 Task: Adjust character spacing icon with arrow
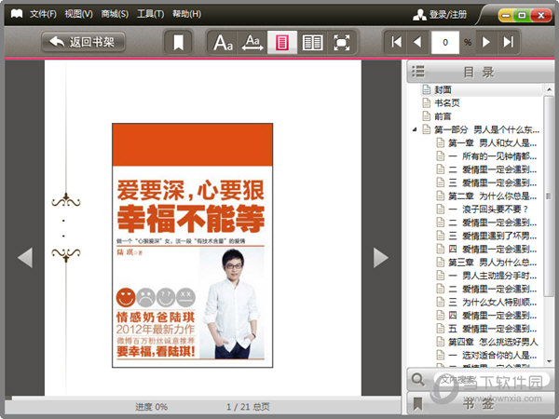click(x=252, y=43)
